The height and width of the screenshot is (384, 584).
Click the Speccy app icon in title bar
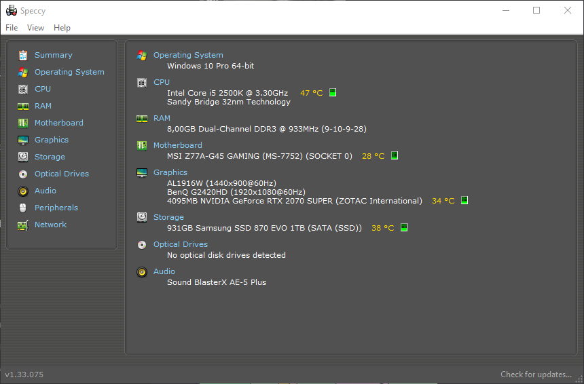pos(12,10)
